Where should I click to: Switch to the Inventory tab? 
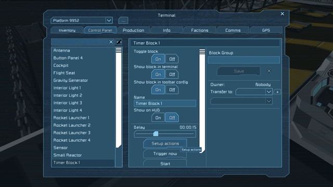(67, 30)
